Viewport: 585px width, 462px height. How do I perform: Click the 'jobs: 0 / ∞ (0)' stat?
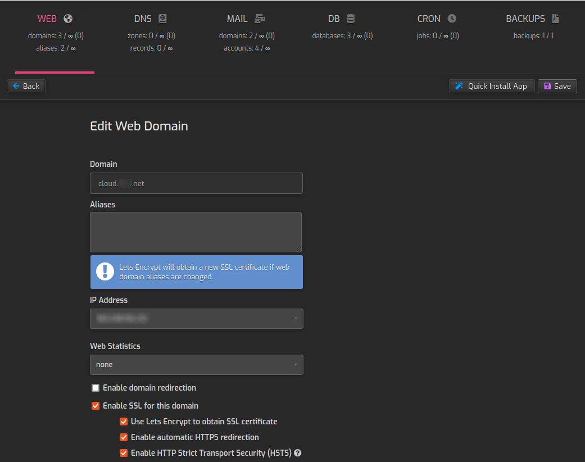pos(438,36)
